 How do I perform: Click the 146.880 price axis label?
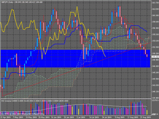155,66
